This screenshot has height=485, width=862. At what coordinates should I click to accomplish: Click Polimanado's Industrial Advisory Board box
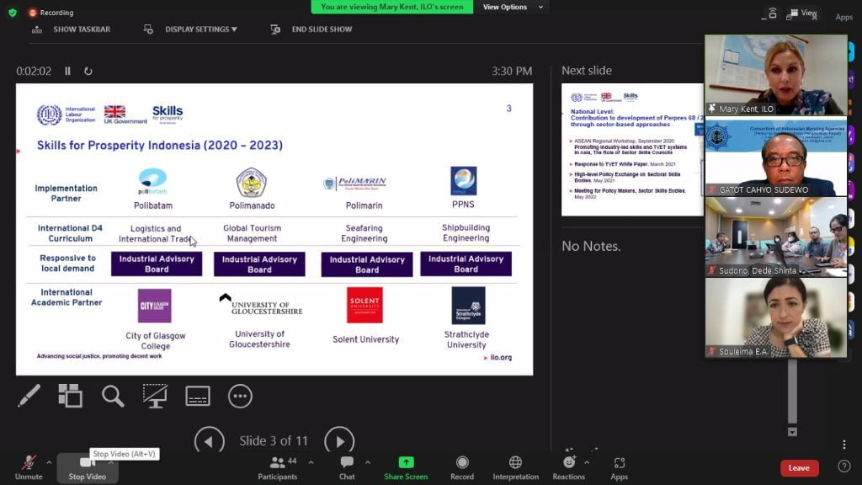[259, 264]
